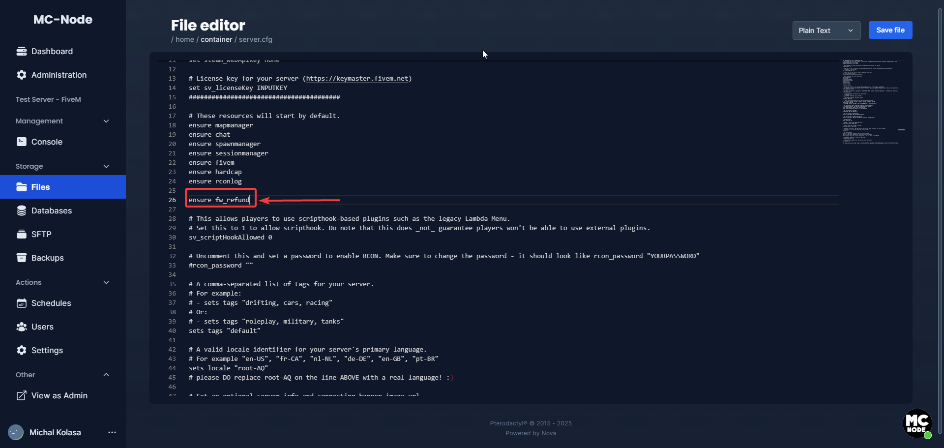Click the SFTP drive icon

coord(22,234)
